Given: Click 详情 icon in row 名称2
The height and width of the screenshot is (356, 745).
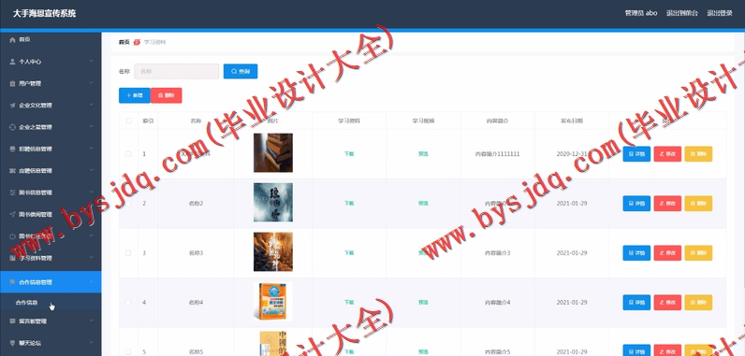Looking at the screenshot, I should pos(631,204).
